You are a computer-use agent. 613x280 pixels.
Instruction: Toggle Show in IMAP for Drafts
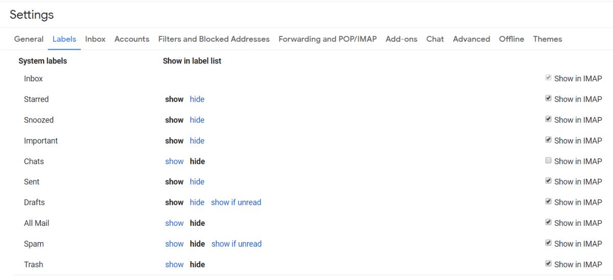point(549,202)
